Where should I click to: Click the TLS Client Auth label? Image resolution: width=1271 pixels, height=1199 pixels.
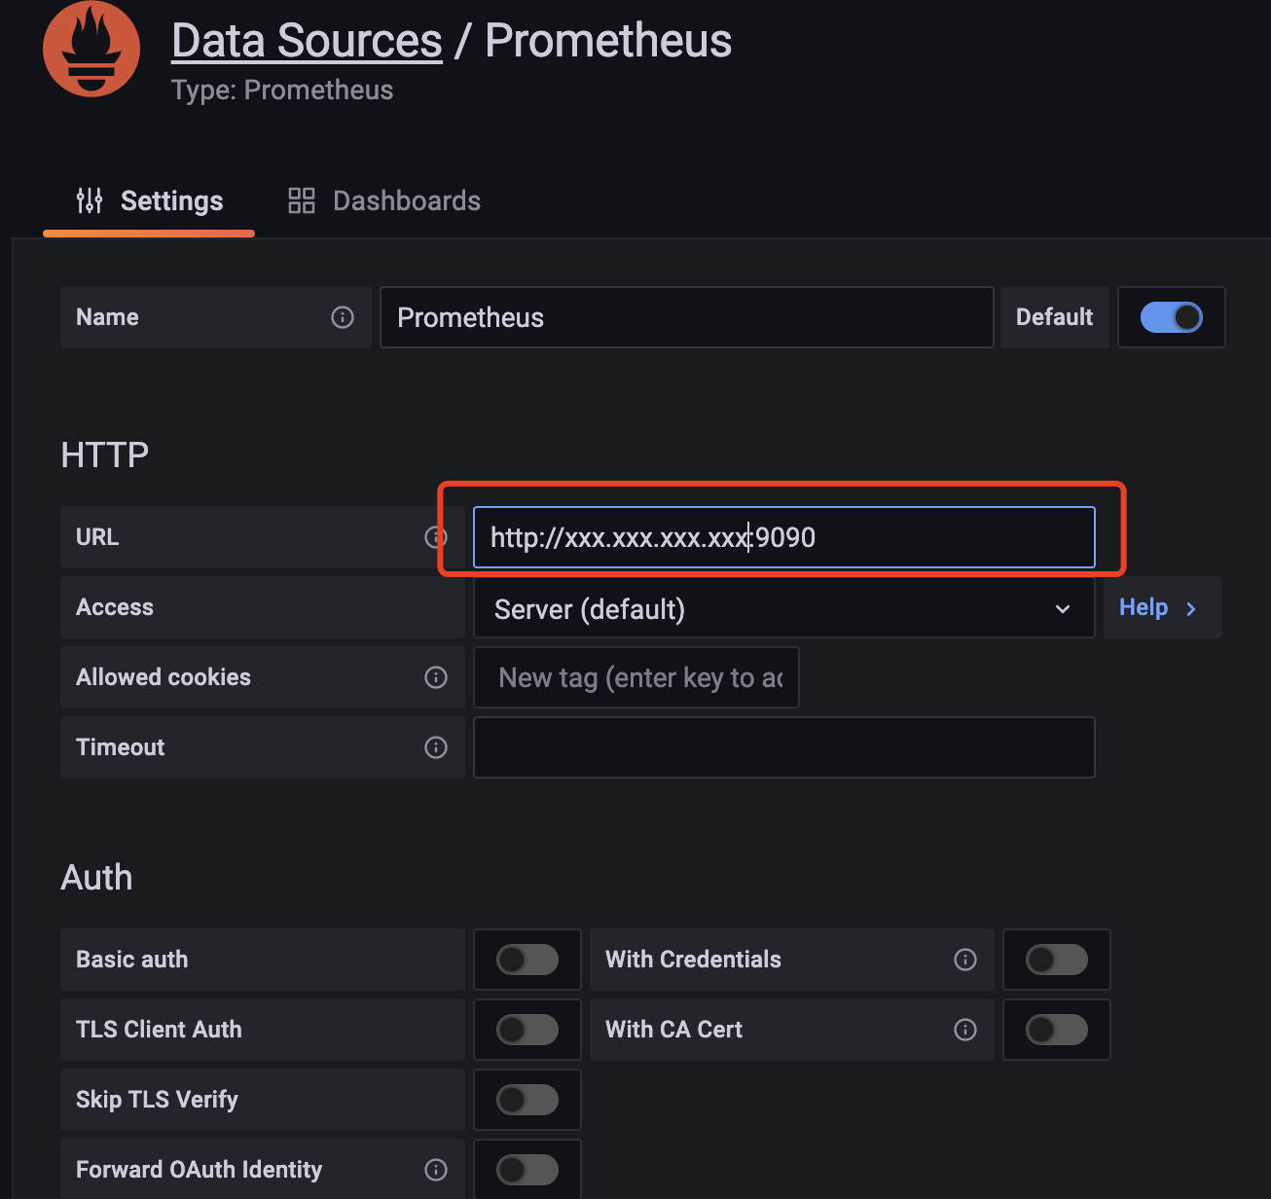point(159,1030)
